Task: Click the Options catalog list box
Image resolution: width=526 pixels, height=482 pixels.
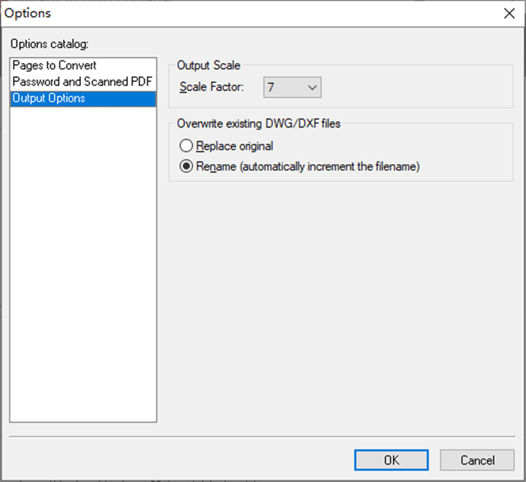Action: click(83, 245)
